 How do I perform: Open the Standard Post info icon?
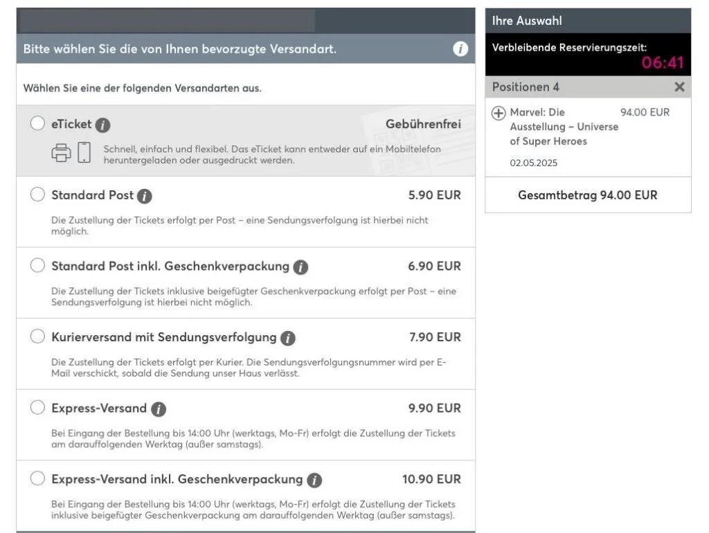tap(146, 195)
